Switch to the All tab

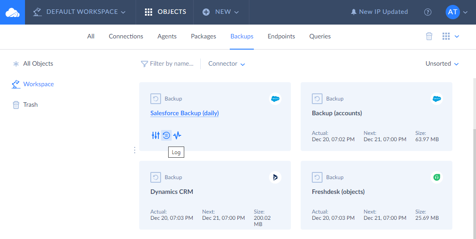[91, 36]
